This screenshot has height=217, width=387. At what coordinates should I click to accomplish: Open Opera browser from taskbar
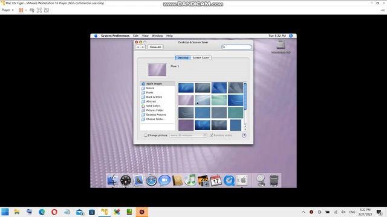coord(54,212)
